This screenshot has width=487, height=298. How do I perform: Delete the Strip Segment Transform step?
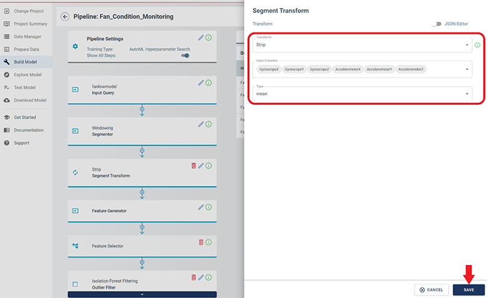(194, 166)
